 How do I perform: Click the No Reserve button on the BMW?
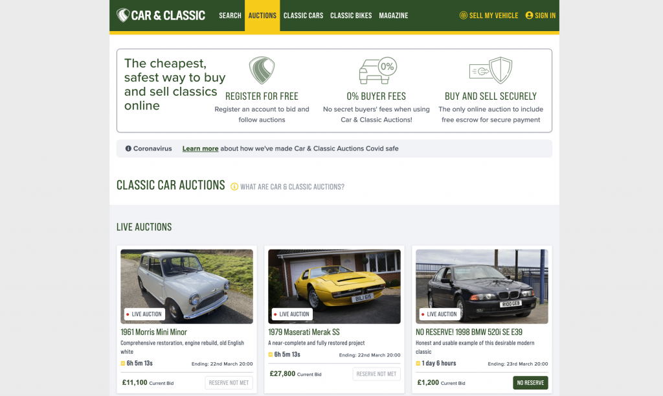[x=530, y=383]
